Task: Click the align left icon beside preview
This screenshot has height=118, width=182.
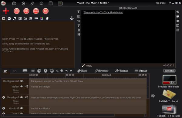Action: [79, 16]
